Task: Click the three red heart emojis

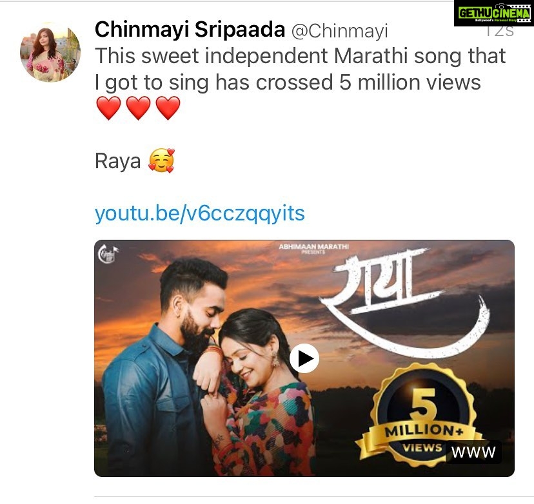Action: tap(138, 108)
